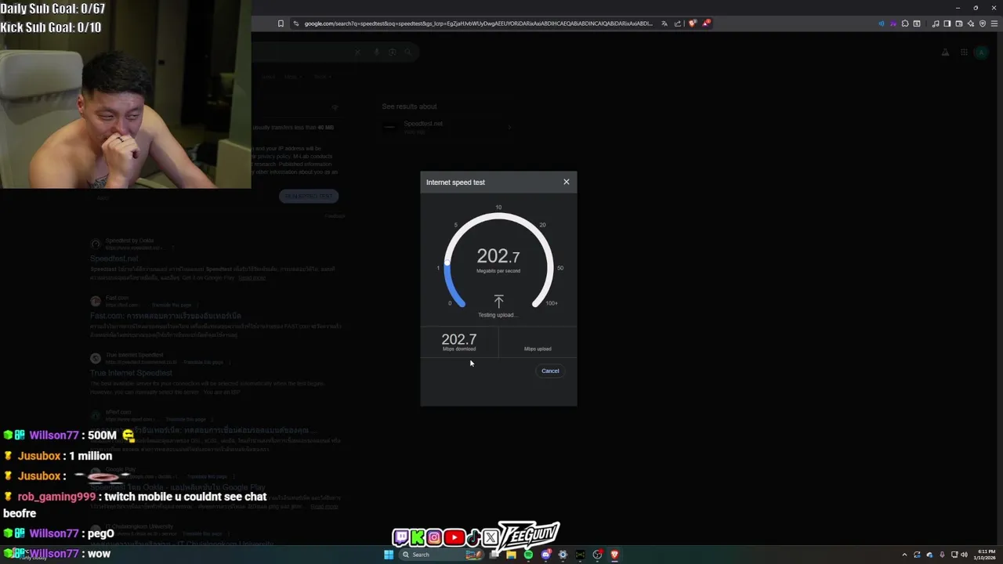Image resolution: width=1003 pixels, height=564 pixels.
Task: Click the system tray microphone icon
Action: click(x=942, y=555)
